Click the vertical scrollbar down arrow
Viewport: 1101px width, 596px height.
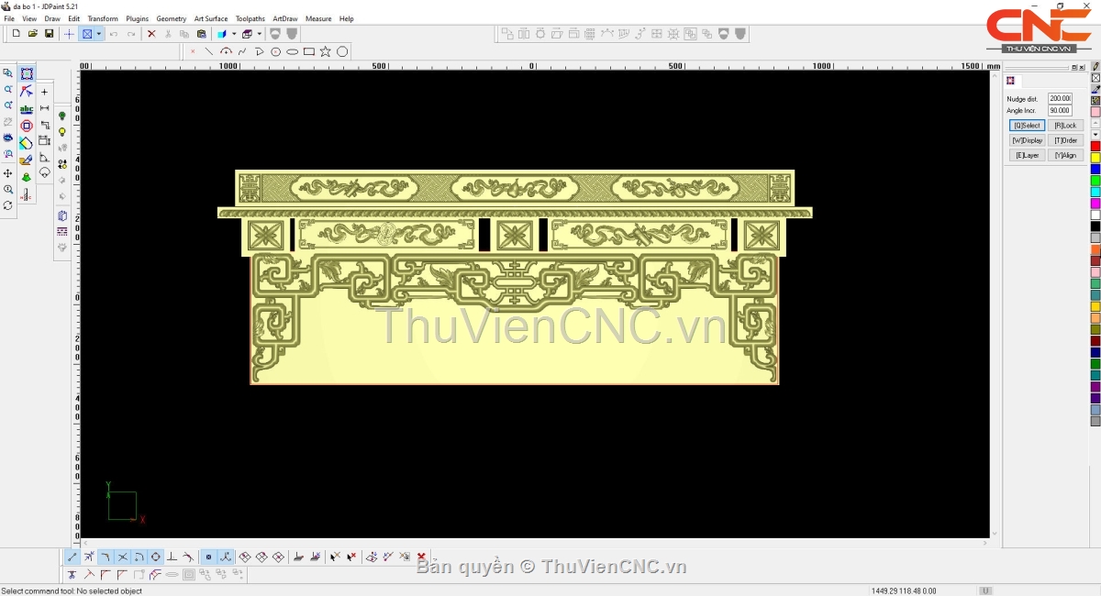[x=995, y=533]
